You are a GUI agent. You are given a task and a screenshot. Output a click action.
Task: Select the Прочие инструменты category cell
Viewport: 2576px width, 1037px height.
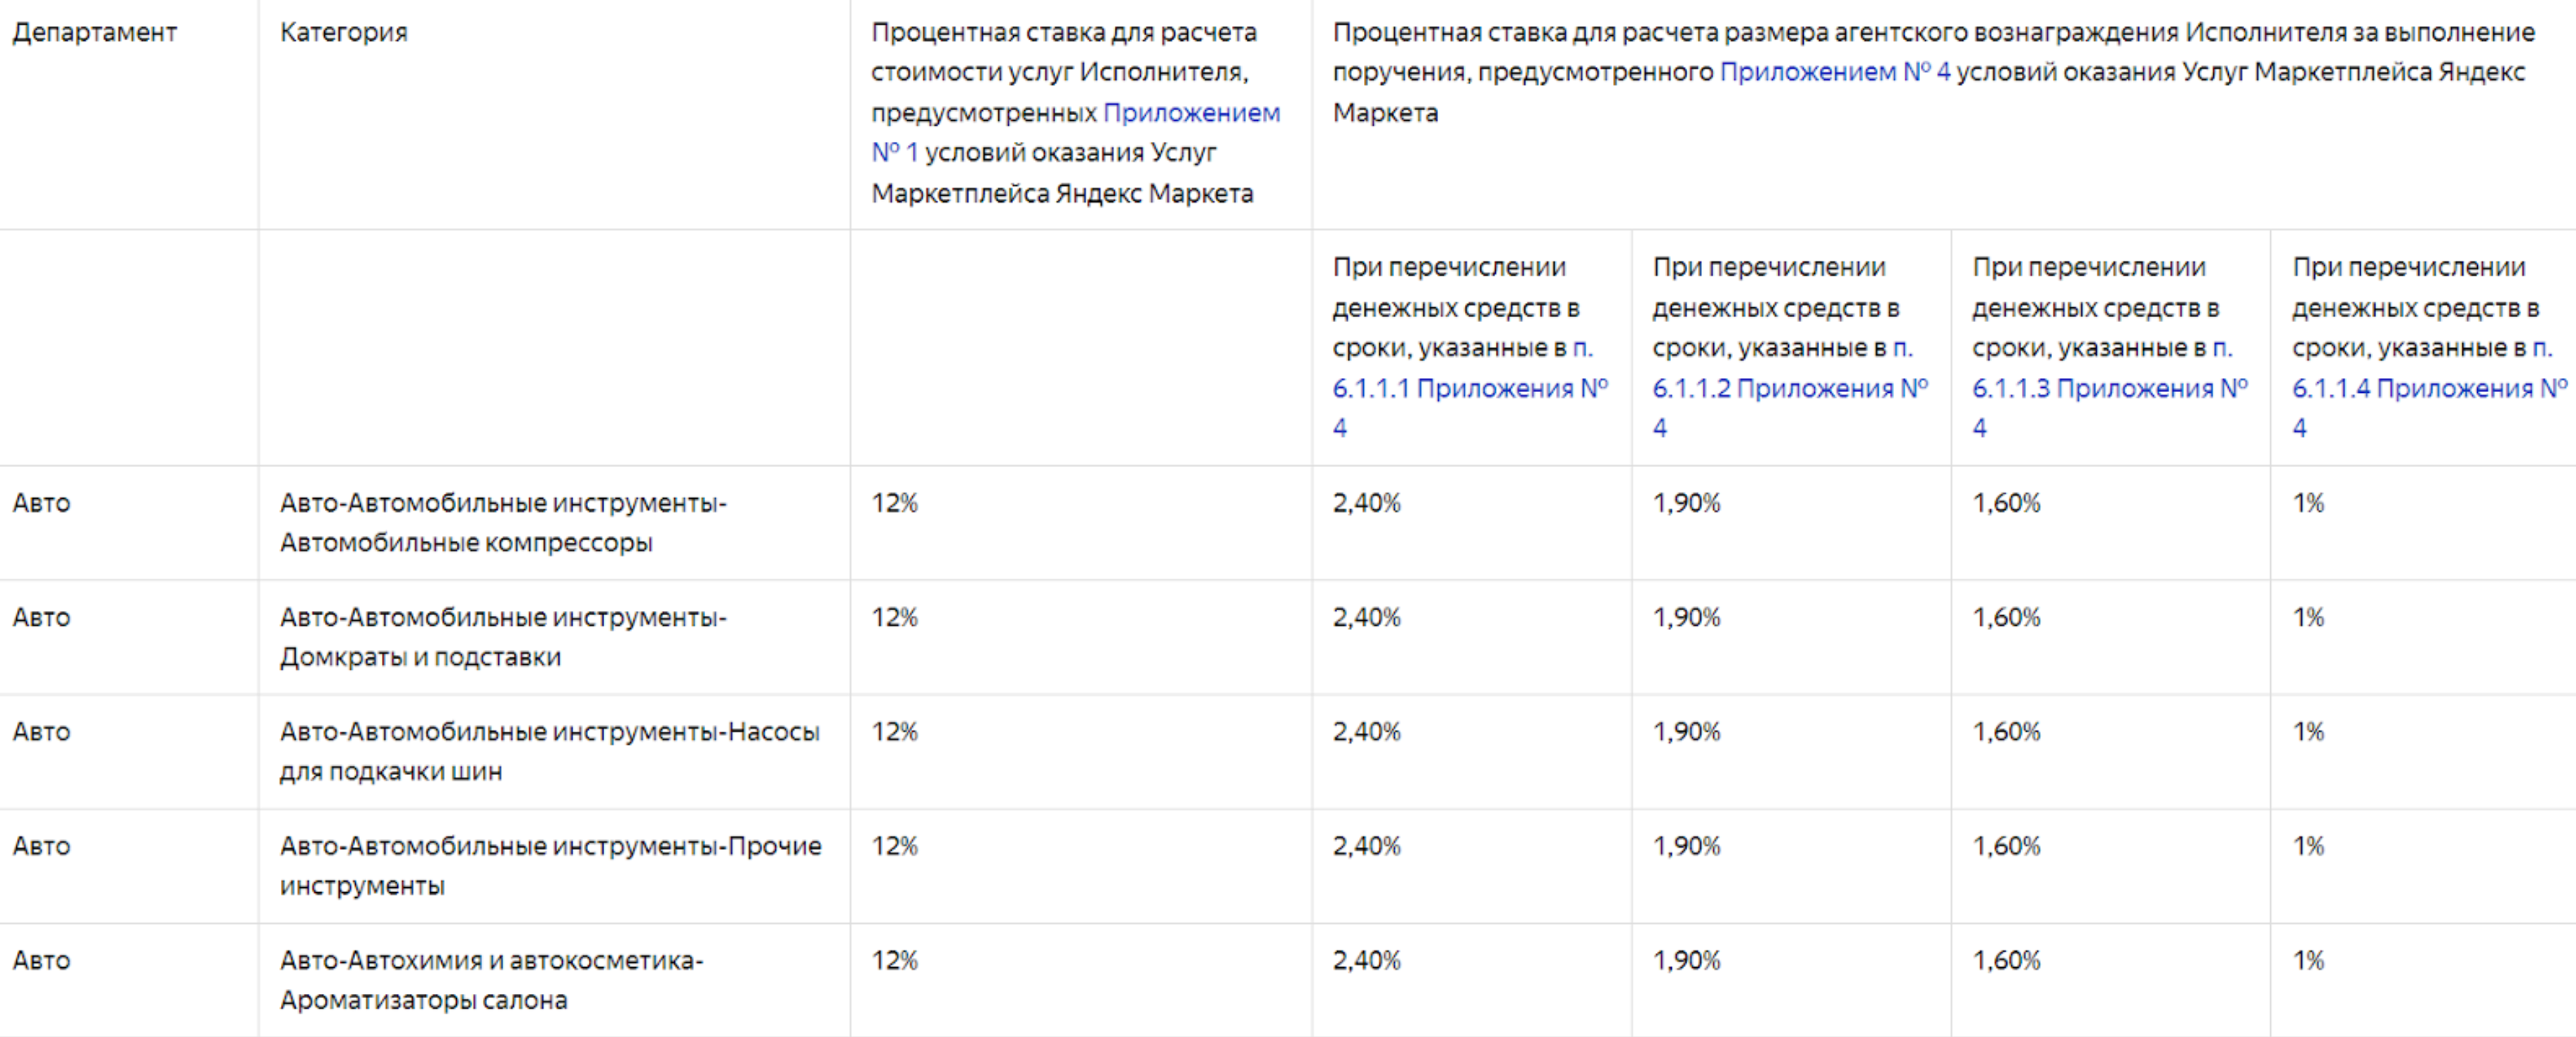click(550, 865)
